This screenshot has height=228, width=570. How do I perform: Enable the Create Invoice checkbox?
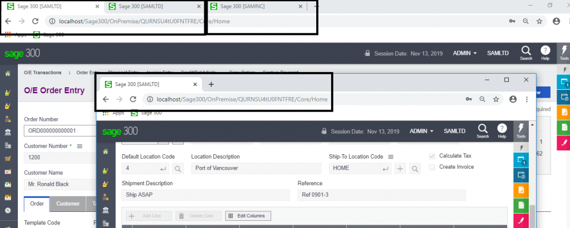[x=432, y=167]
